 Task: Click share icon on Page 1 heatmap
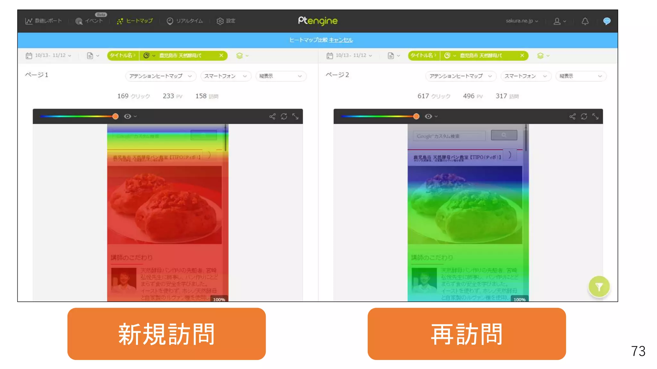272,116
